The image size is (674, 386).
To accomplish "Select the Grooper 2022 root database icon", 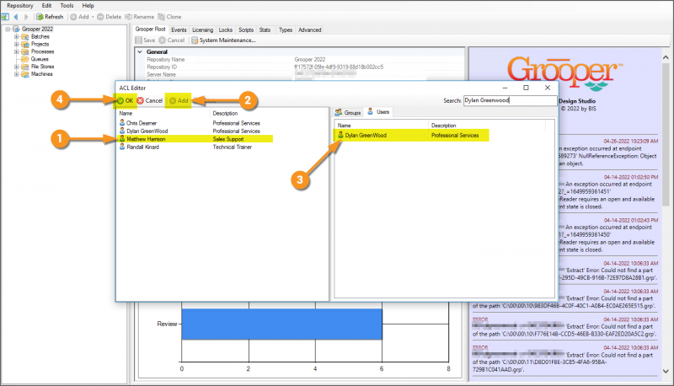I will pyautogui.click(x=16, y=29).
